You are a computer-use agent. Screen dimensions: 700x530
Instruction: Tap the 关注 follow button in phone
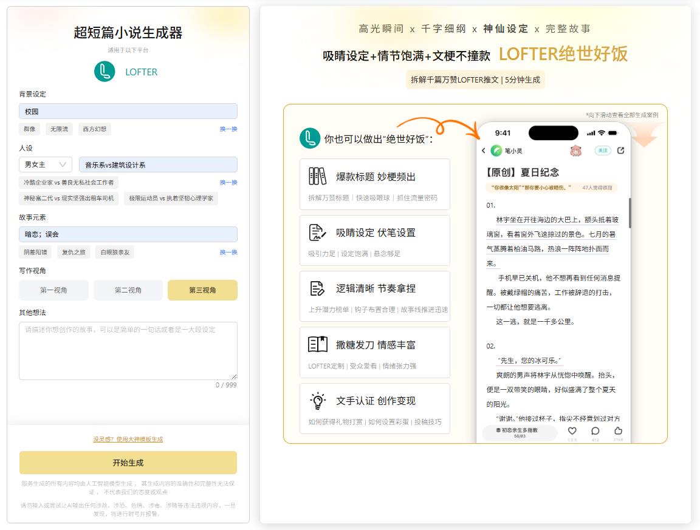coord(603,151)
